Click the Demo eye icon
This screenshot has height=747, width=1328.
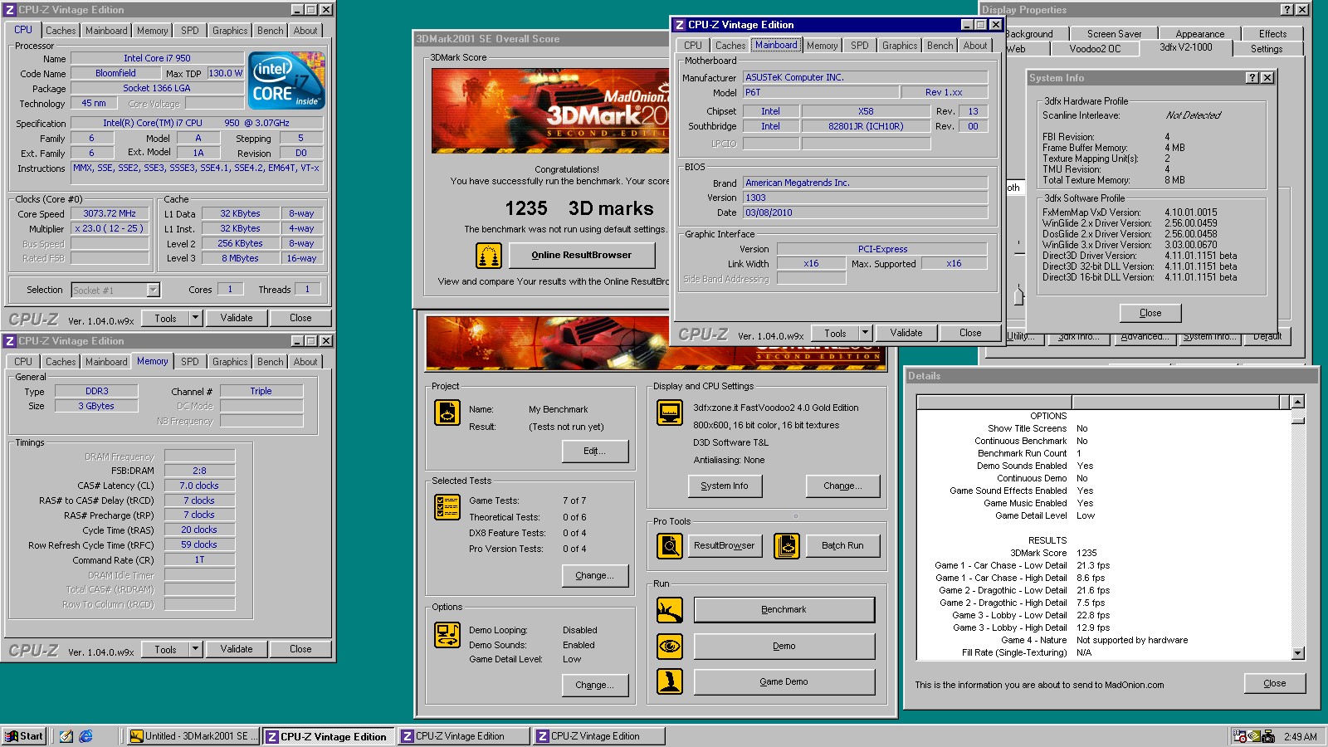(670, 646)
